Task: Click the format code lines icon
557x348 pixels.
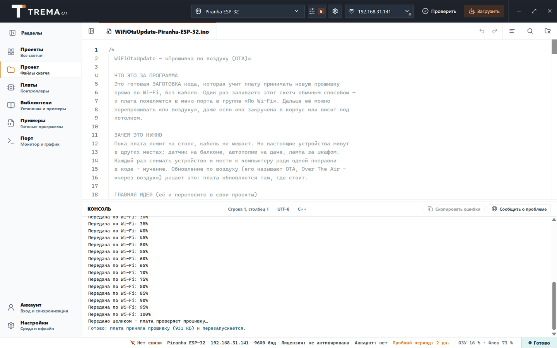Action: pos(512,31)
